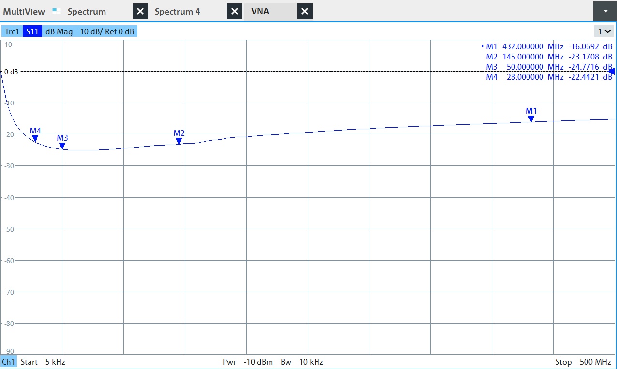Select marker M3 triangle near 50 MHz
The image size is (617, 369).
(62, 146)
